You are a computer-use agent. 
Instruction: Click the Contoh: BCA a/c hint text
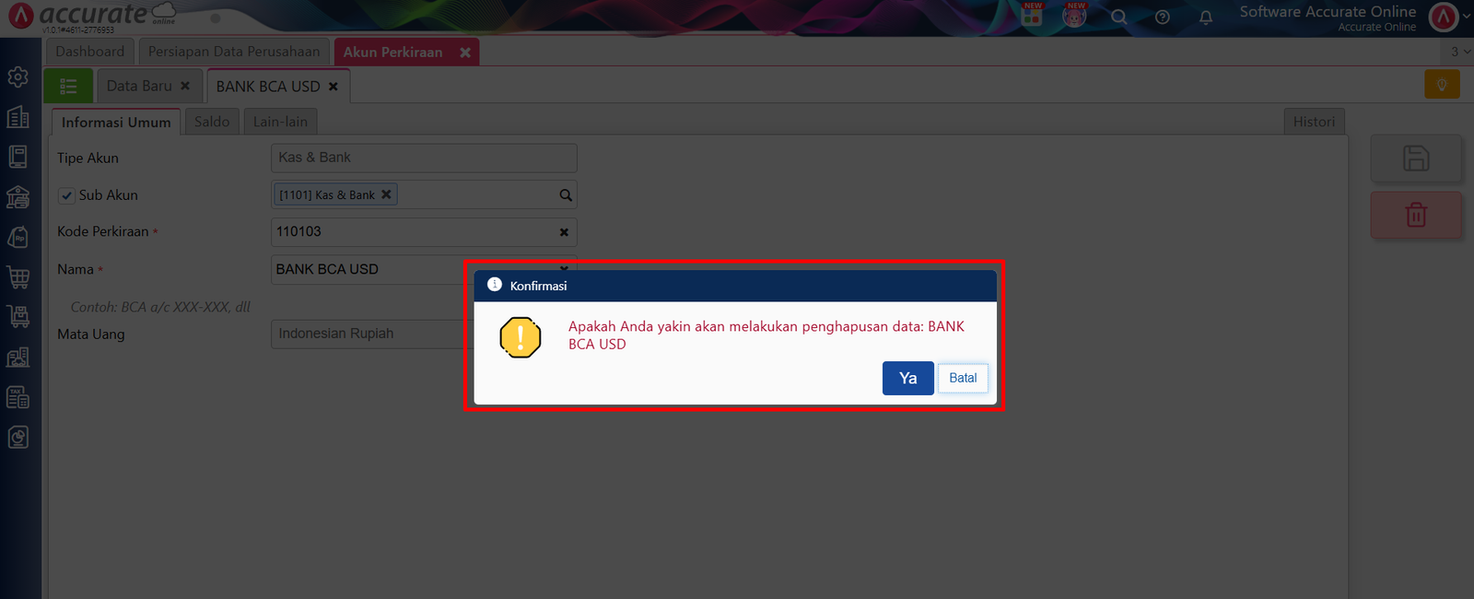tap(160, 307)
